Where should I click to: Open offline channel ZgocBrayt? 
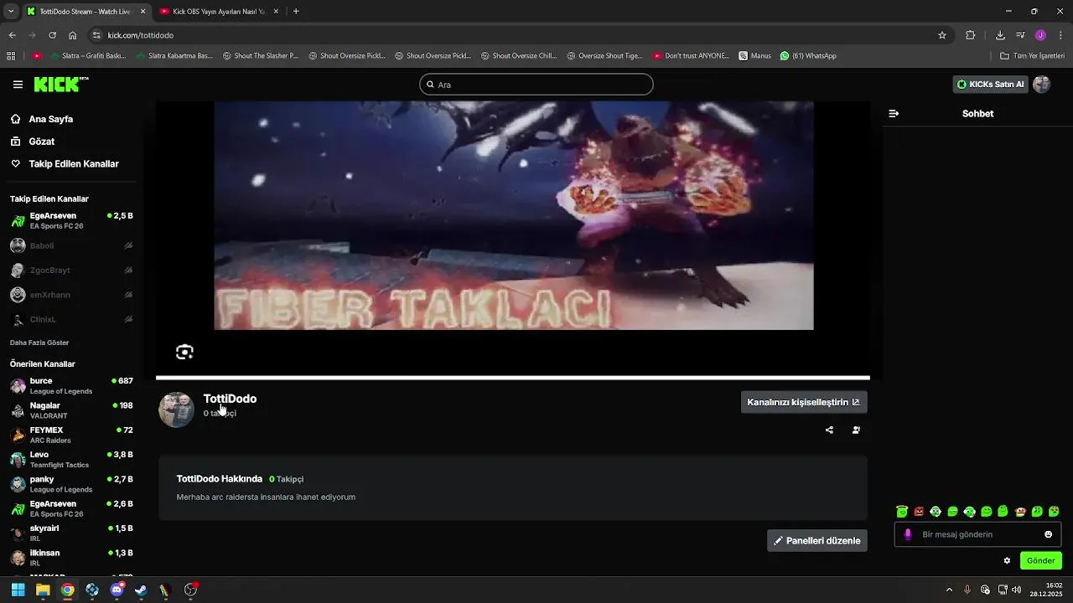tap(71, 271)
